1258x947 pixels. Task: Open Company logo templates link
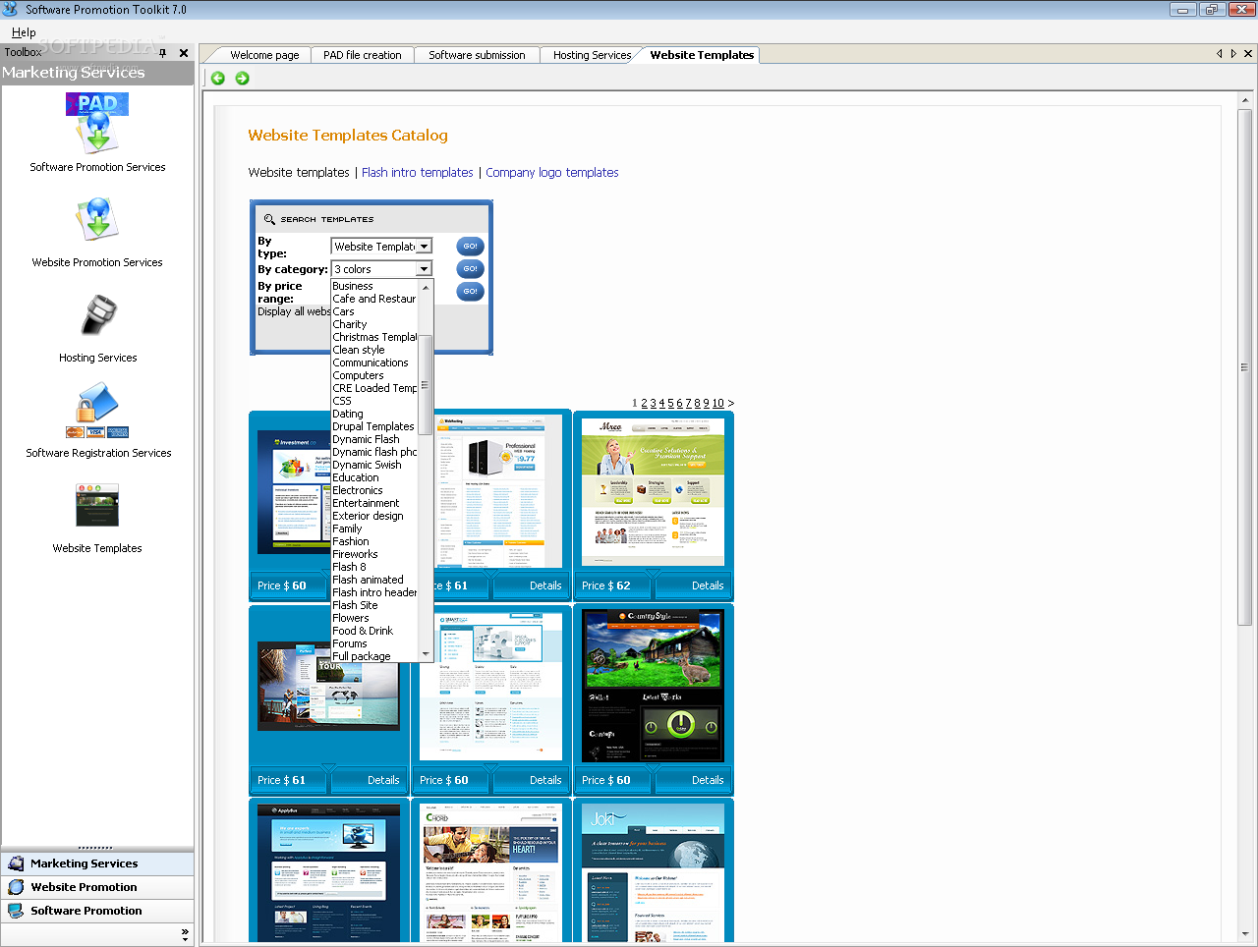552,173
